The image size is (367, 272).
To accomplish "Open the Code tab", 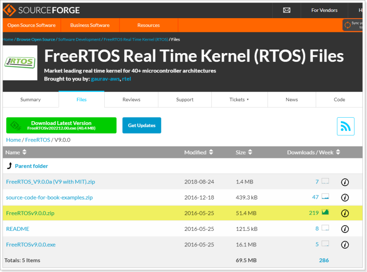I will pos(339,100).
